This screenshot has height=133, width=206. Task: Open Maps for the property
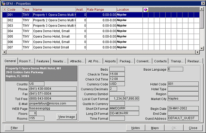click(155, 128)
